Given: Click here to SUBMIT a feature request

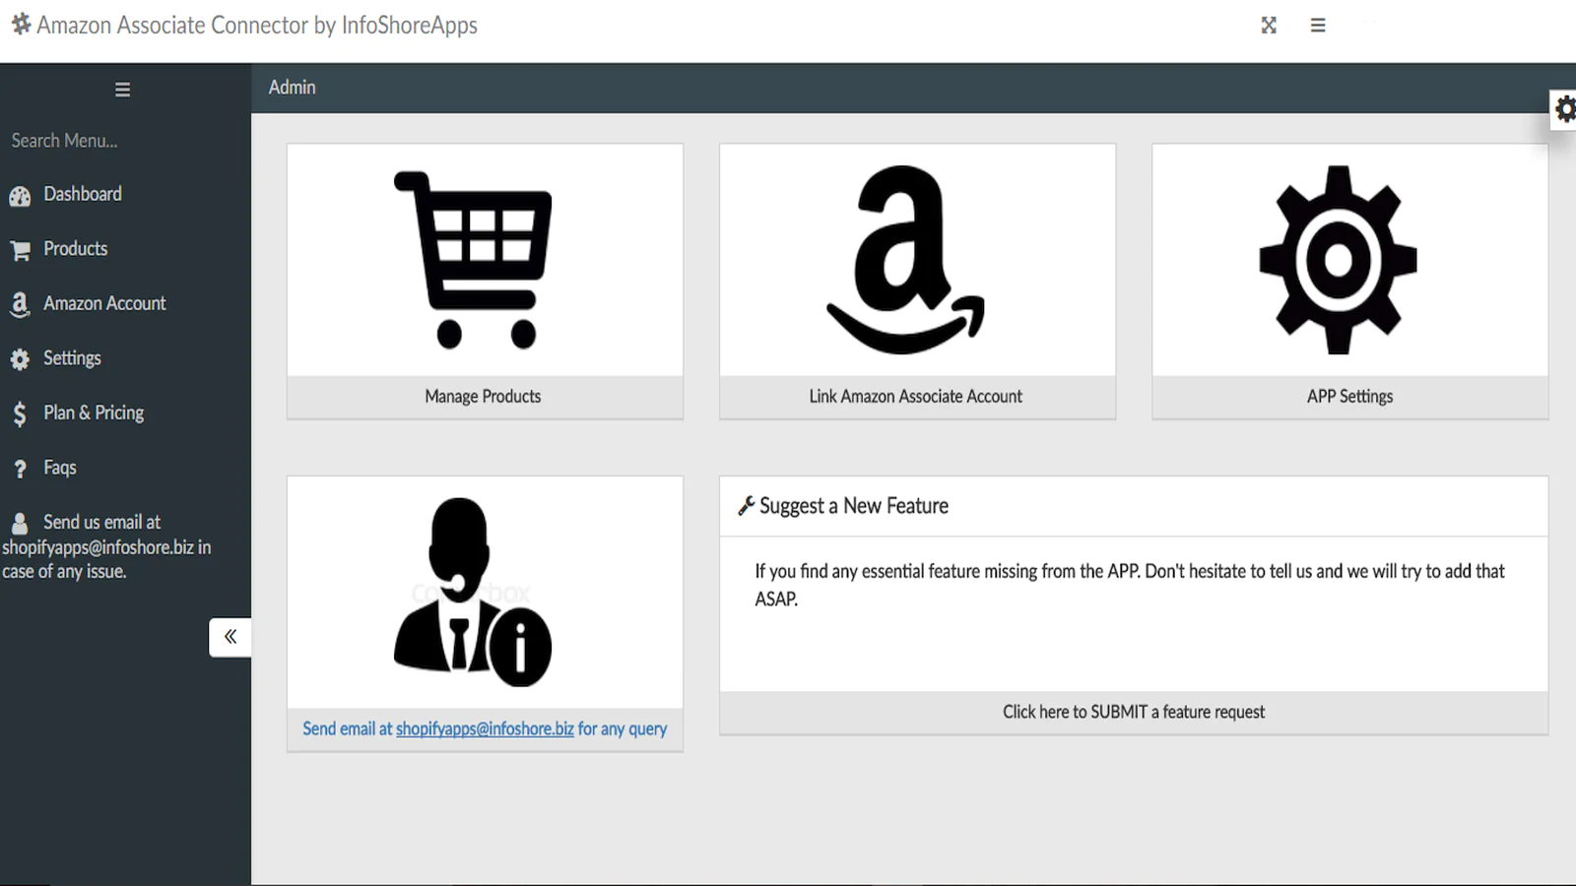Looking at the screenshot, I should (x=1134, y=712).
